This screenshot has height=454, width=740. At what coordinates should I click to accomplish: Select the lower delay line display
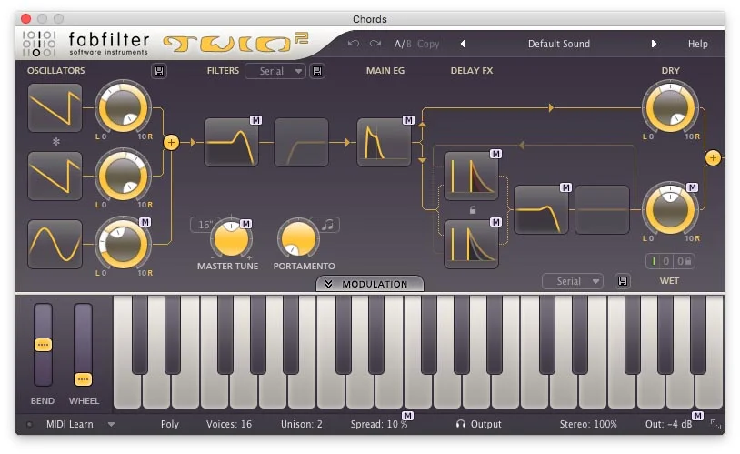[x=472, y=244]
